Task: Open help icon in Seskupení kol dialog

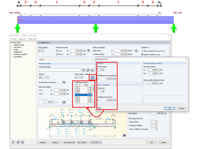Action: pyautogui.click(x=99, y=108)
